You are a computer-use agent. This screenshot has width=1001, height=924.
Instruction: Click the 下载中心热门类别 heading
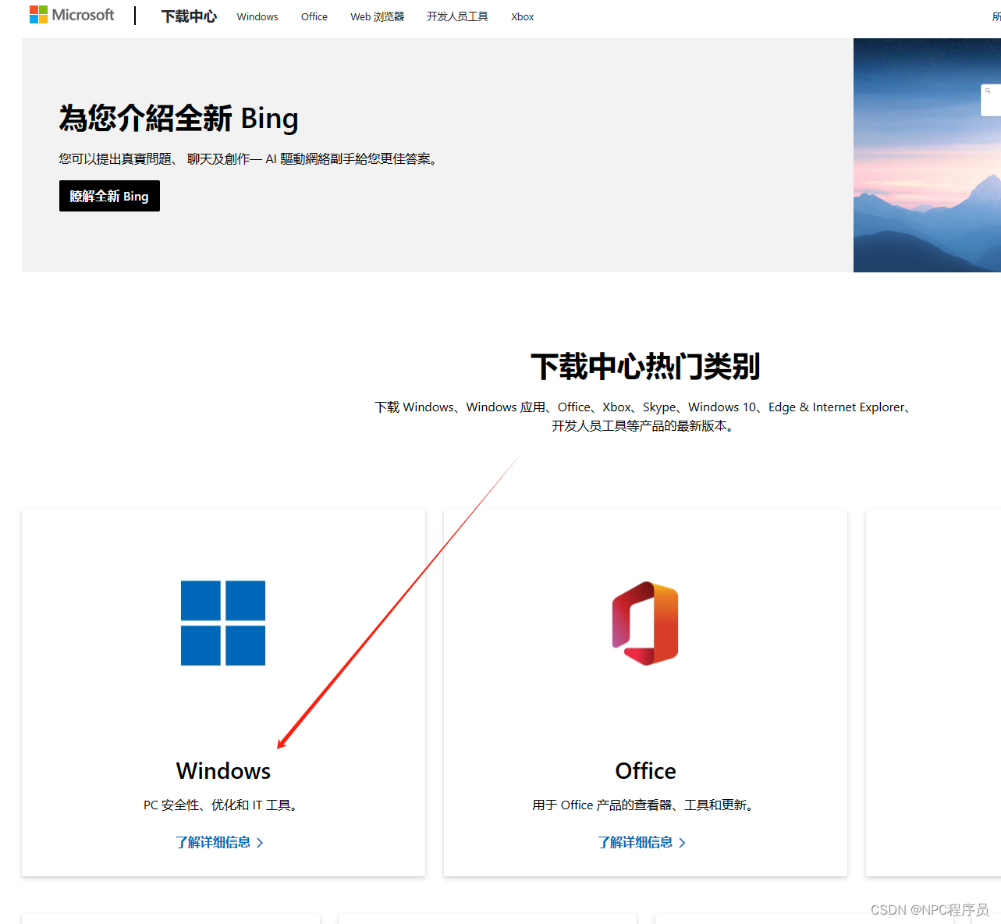click(645, 366)
